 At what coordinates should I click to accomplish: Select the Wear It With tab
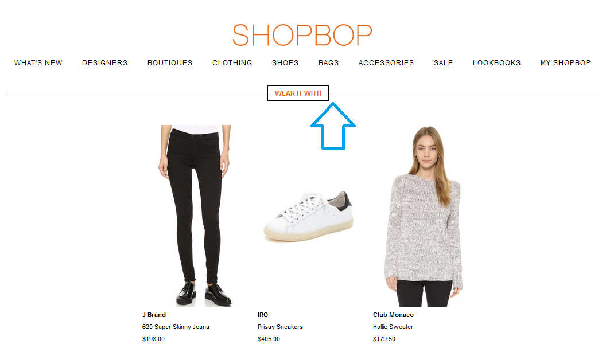pyautogui.click(x=298, y=93)
